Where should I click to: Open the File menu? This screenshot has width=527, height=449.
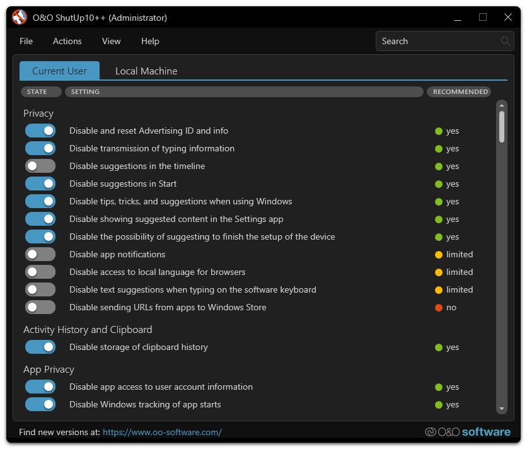point(26,41)
